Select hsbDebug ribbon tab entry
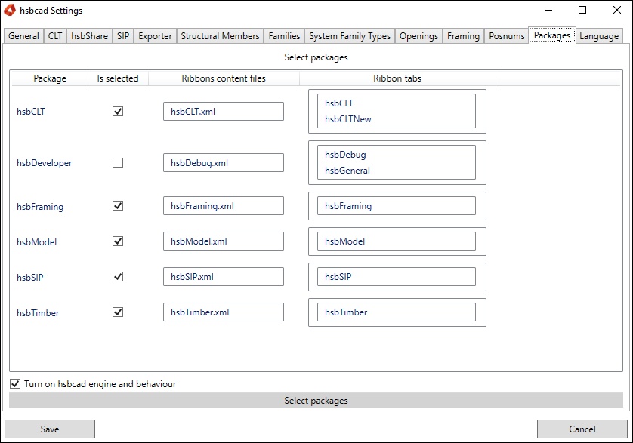Viewport: 633px width, 443px height. 345,155
